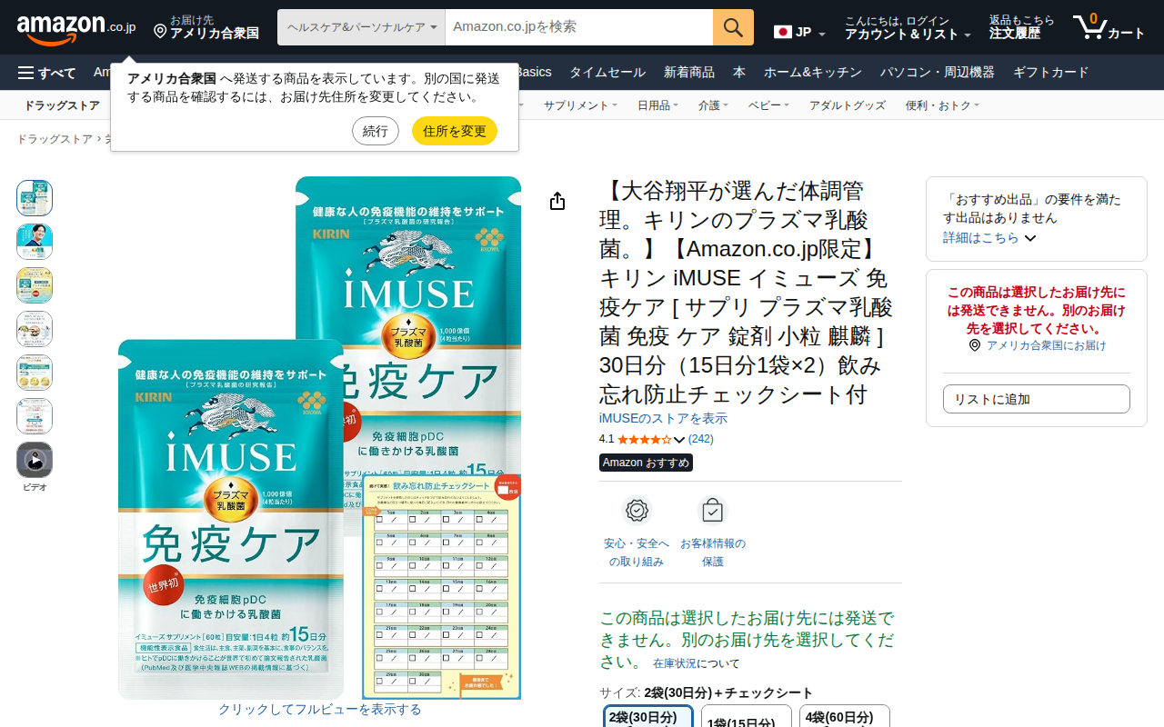Select the first product thumbnail
The height and width of the screenshot is (727, 1164).
click(x=35, y=198)
